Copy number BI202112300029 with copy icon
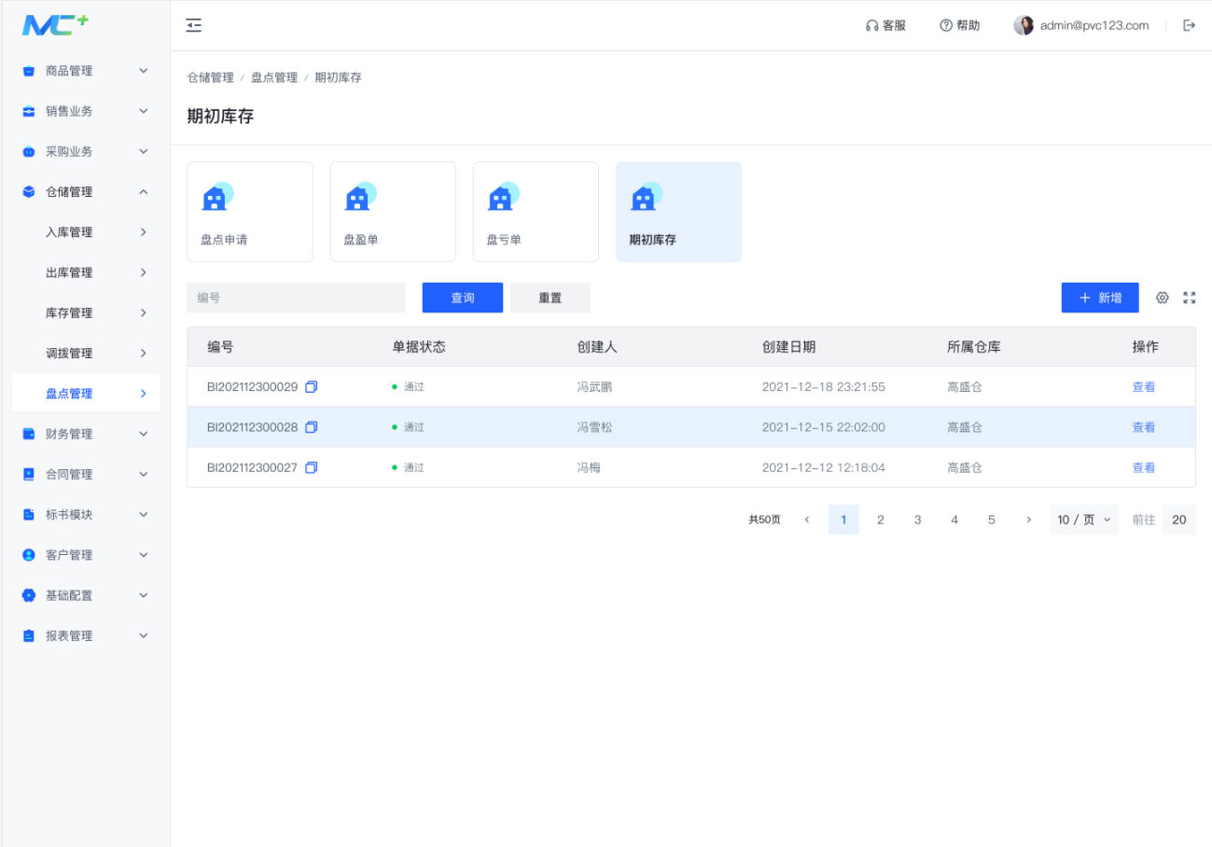Image resolution: width=1212 pixels, height=847 pixels. coord(312,386)
